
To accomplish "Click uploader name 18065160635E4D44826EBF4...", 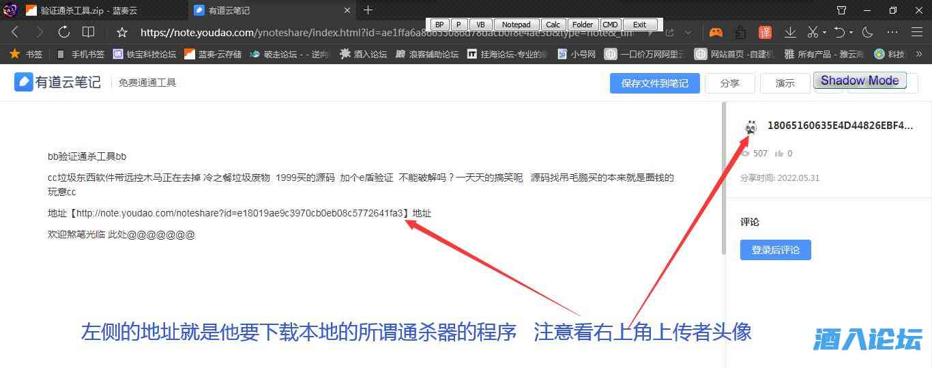I will pos(840,126).
